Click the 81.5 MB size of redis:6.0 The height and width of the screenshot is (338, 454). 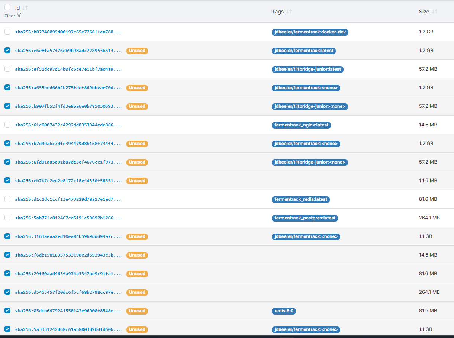(x=428, y=311)
